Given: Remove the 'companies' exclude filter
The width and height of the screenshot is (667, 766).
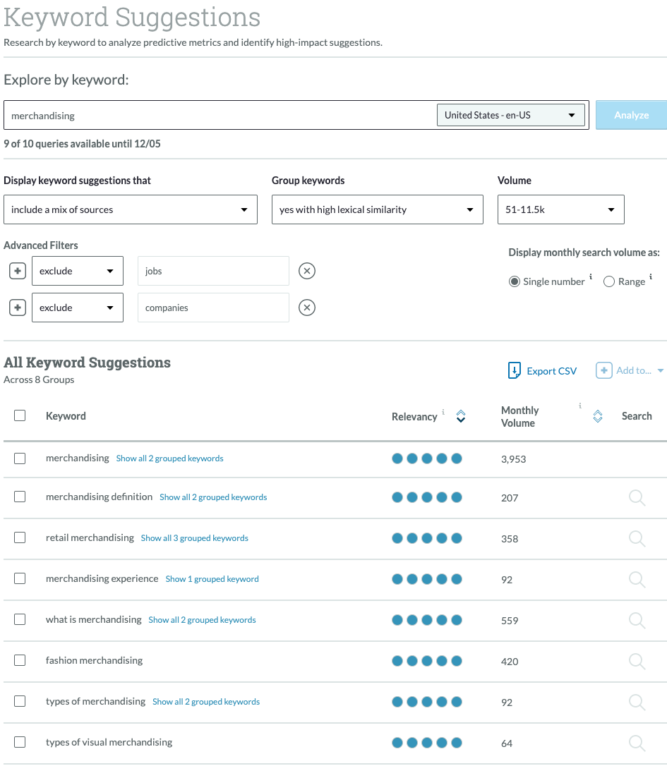Looking at the screenshot, I should pos(306,308).
